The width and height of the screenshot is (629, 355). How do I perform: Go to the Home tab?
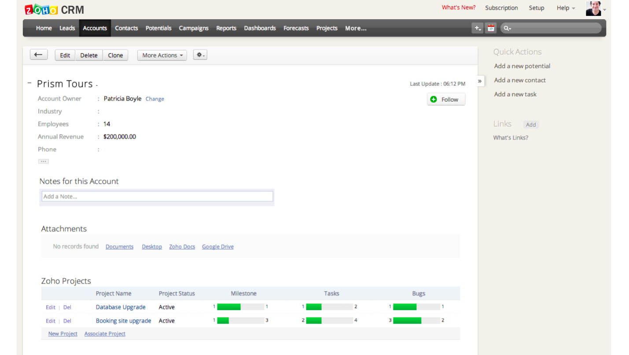click(x=44, y=28)
